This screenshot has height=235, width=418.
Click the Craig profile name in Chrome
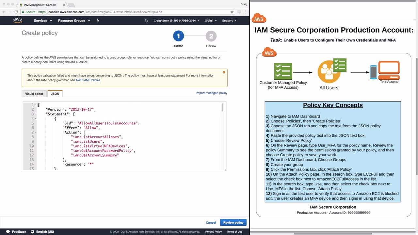244,4
